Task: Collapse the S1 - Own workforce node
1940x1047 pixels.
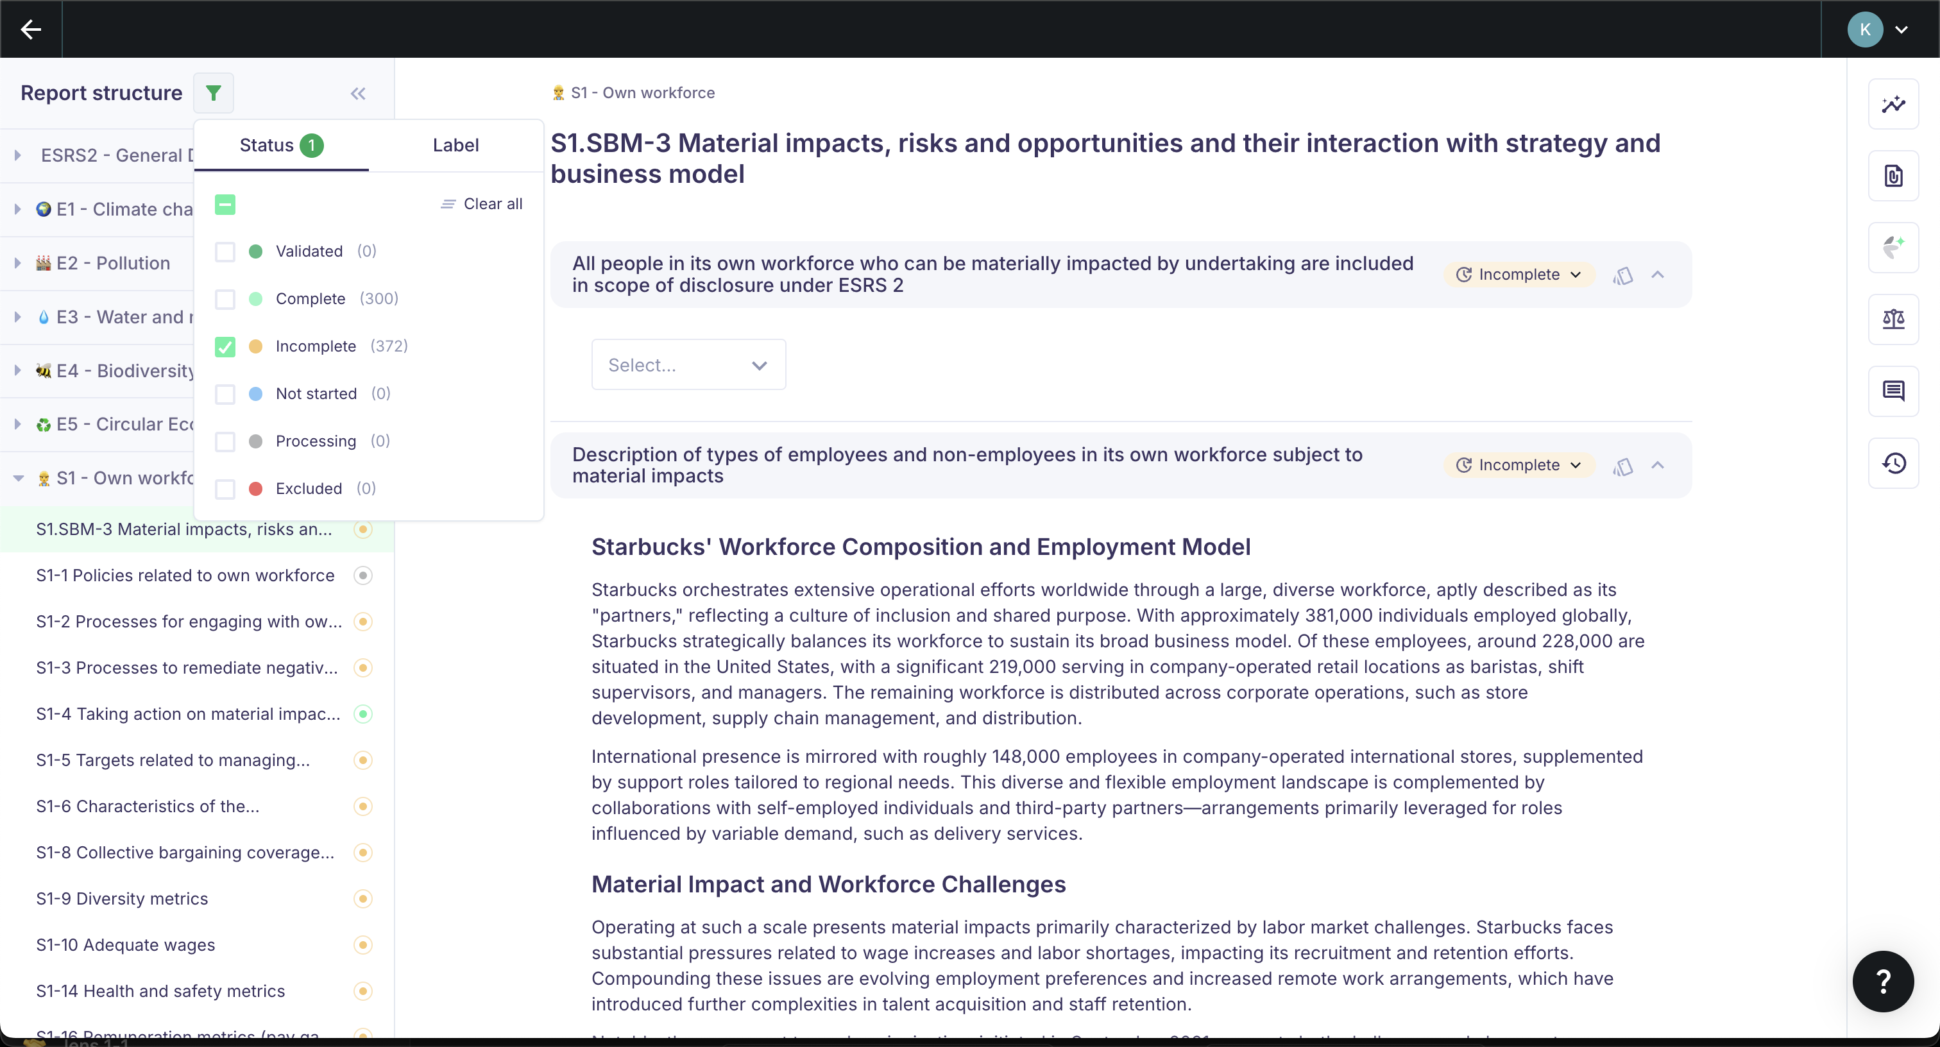Action: [x=18, y=477]
